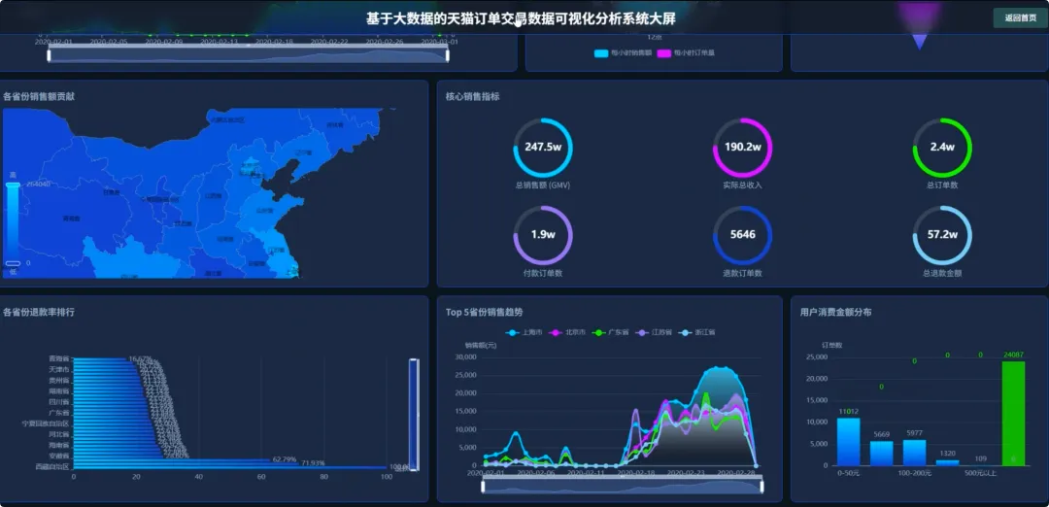Toggle the 广东省 legend series
The width and height of the screenshot is (1049, 507).
coord(611,332)
